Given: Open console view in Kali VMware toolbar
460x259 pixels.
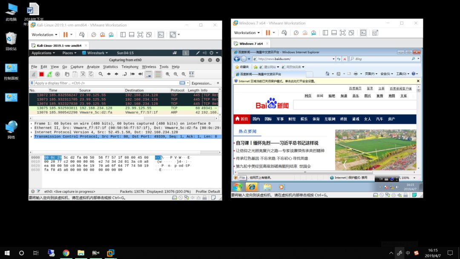Looking at the screenshot, I should click(161, 35).
